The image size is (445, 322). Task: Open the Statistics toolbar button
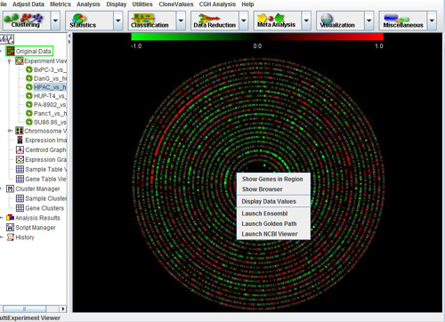coord(89,20)
